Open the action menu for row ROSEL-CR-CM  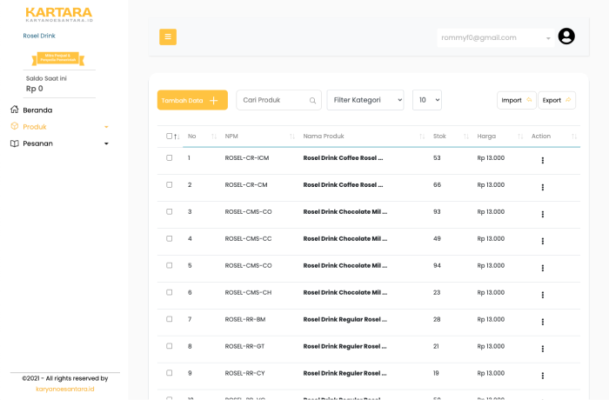point(543,187)
